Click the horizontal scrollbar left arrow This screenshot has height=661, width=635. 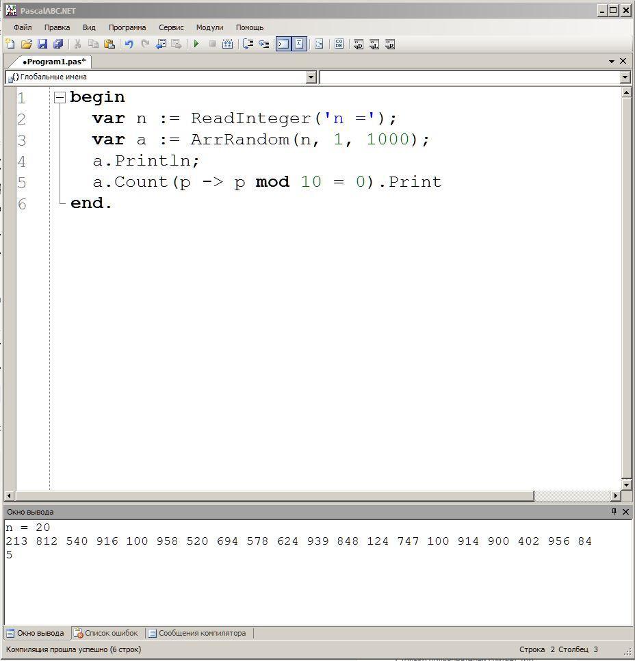click(x=9, y=495)
